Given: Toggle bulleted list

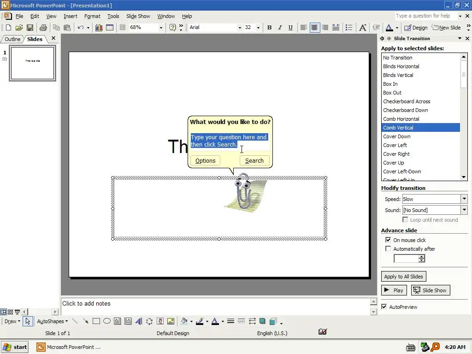Looking at the screenshot, I should coord(349,27).
